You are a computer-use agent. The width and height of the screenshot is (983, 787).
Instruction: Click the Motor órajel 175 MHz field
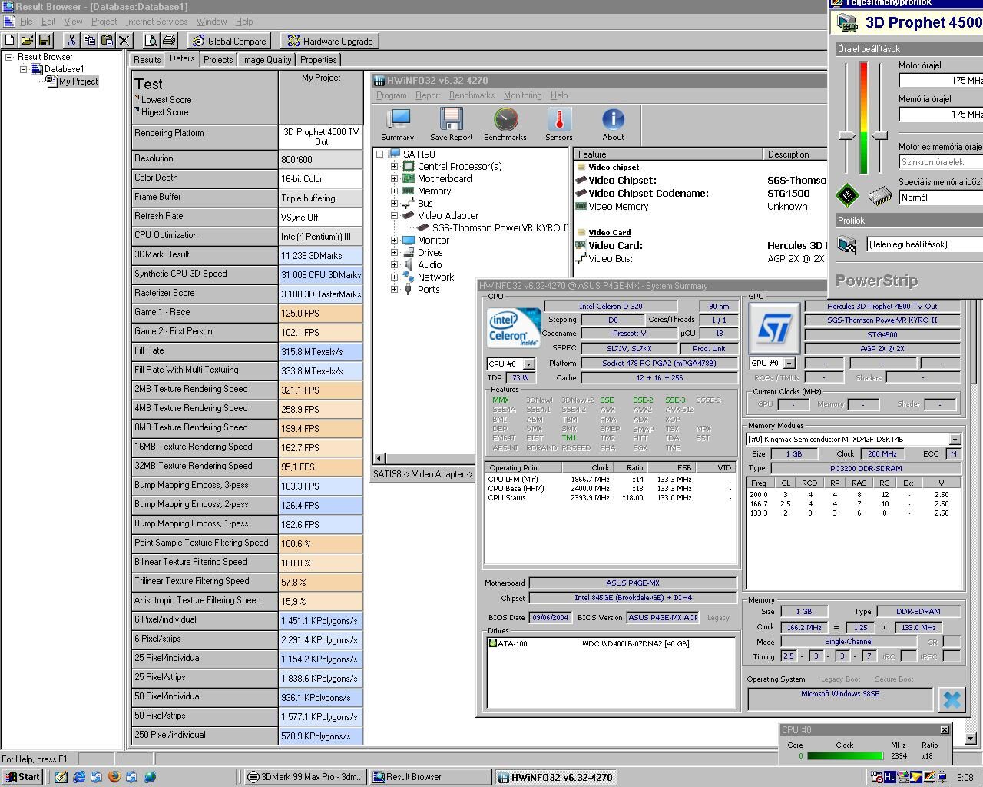(x=941, y=80)
